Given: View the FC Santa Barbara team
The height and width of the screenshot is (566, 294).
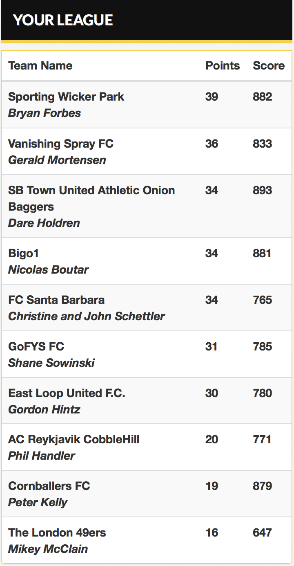Looking at the screenshot, I should [56, 300].
